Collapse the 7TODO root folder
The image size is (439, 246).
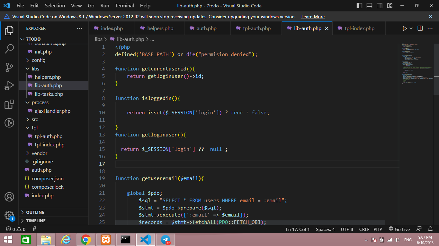(x=53, y=39)
